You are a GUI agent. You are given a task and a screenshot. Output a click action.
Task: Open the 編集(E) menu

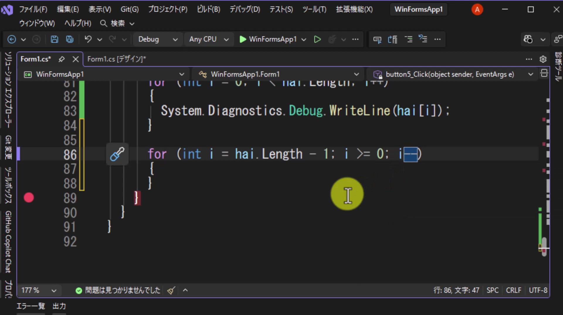pos(68,9)
